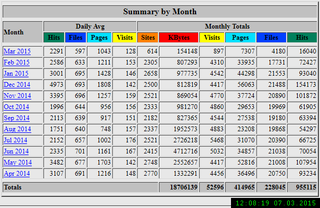The image size is (320, 208).
Task: Select daily files 701 in Jun 2014 row
Action: click(80, 151)
